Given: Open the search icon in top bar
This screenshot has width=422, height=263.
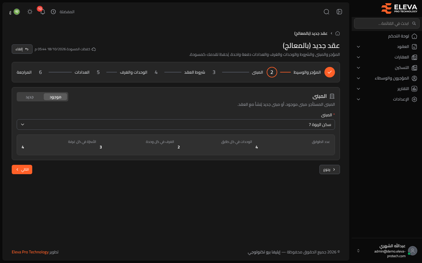Looking at the screenshot, I should pyautogui.click(x=326, y=12).
